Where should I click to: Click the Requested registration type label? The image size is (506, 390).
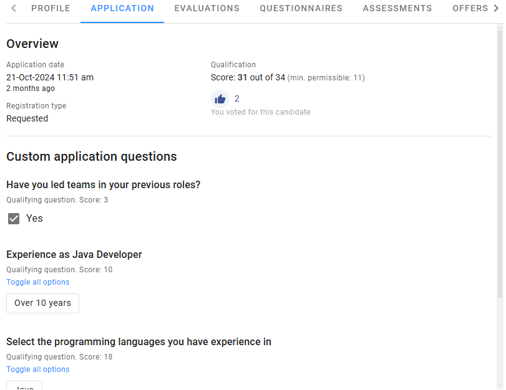(27, 118)
